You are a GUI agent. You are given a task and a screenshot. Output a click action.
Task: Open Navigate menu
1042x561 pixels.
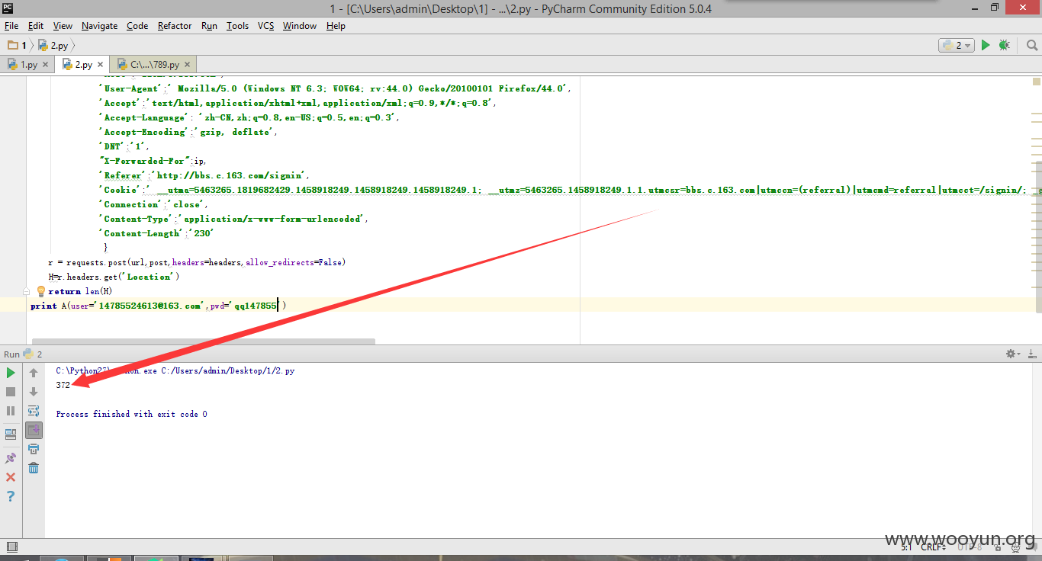pos(100,26)
